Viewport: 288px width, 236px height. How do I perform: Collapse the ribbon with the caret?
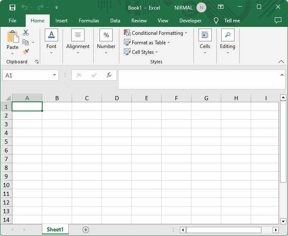click(x=281, y=62)
